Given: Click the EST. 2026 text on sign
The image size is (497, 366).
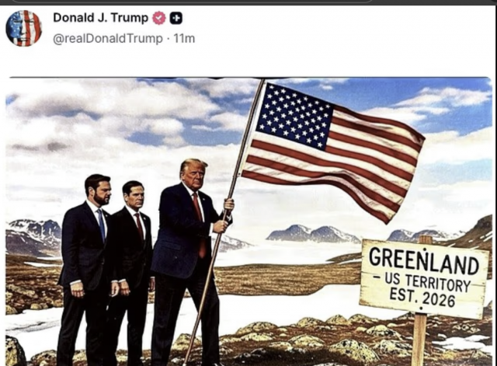Looking at the screenshot, I should point(422,297).
